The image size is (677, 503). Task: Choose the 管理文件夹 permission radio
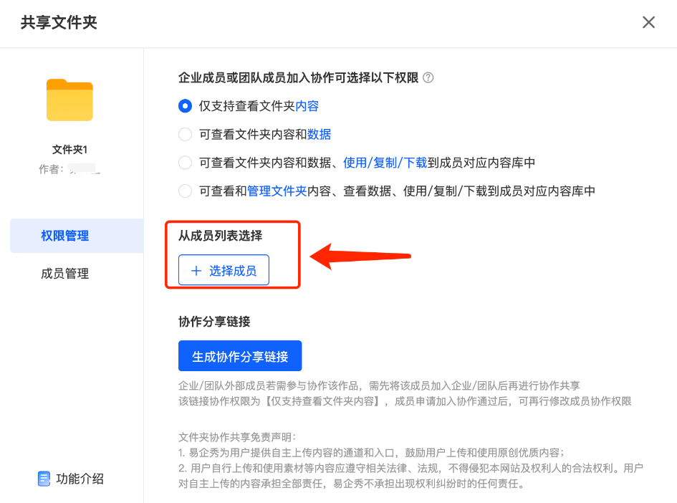click(186, 191)
